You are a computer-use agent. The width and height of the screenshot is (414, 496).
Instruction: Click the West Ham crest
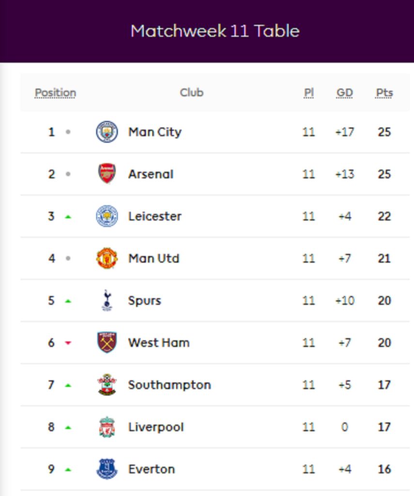pos(107,342)
